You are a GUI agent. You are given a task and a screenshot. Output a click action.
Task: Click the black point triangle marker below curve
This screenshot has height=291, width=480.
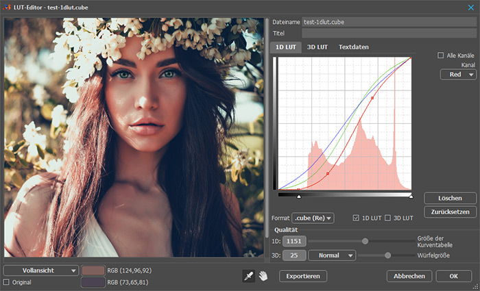click(x=299, y=197)
